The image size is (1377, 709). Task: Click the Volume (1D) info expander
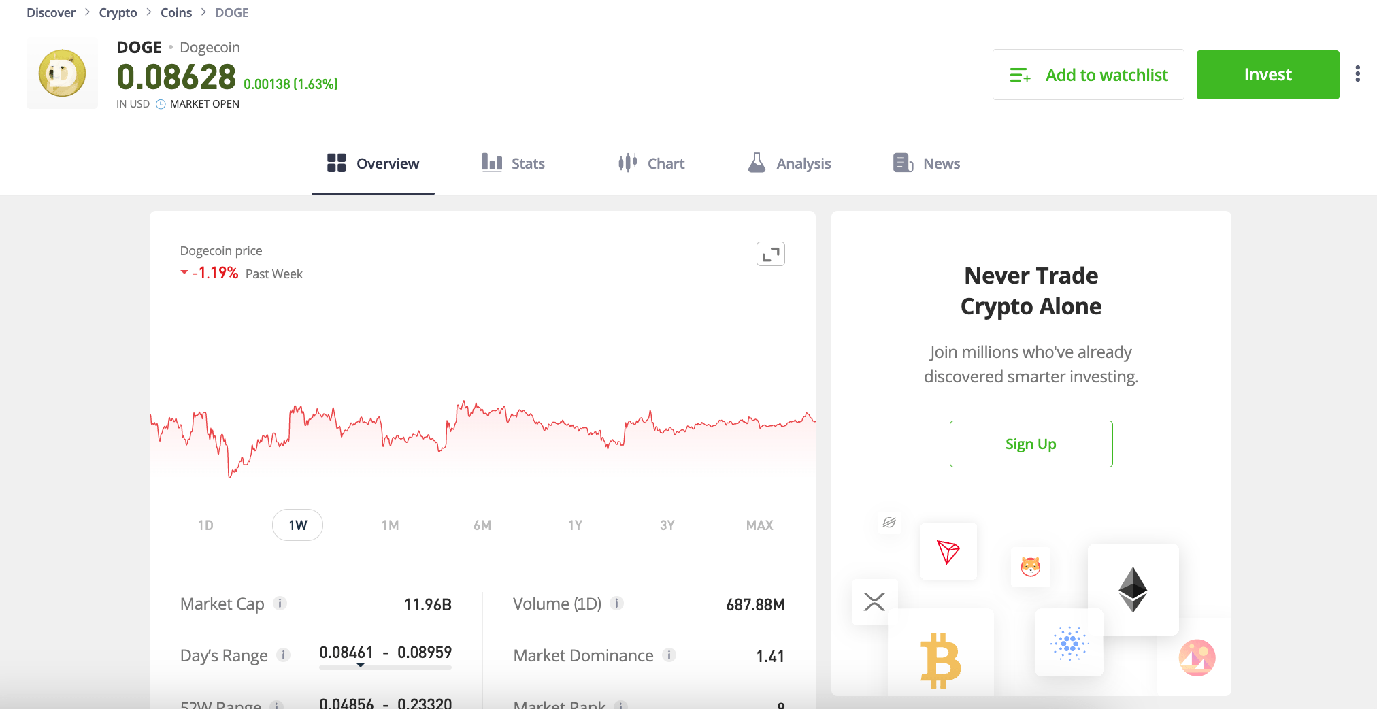coord(616,603)
